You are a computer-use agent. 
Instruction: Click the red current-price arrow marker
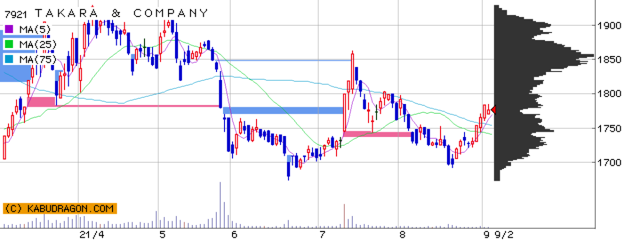[x=493, y=110]
